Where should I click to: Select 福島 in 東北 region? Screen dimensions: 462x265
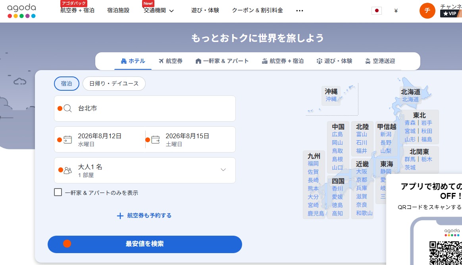pos(426,139)
